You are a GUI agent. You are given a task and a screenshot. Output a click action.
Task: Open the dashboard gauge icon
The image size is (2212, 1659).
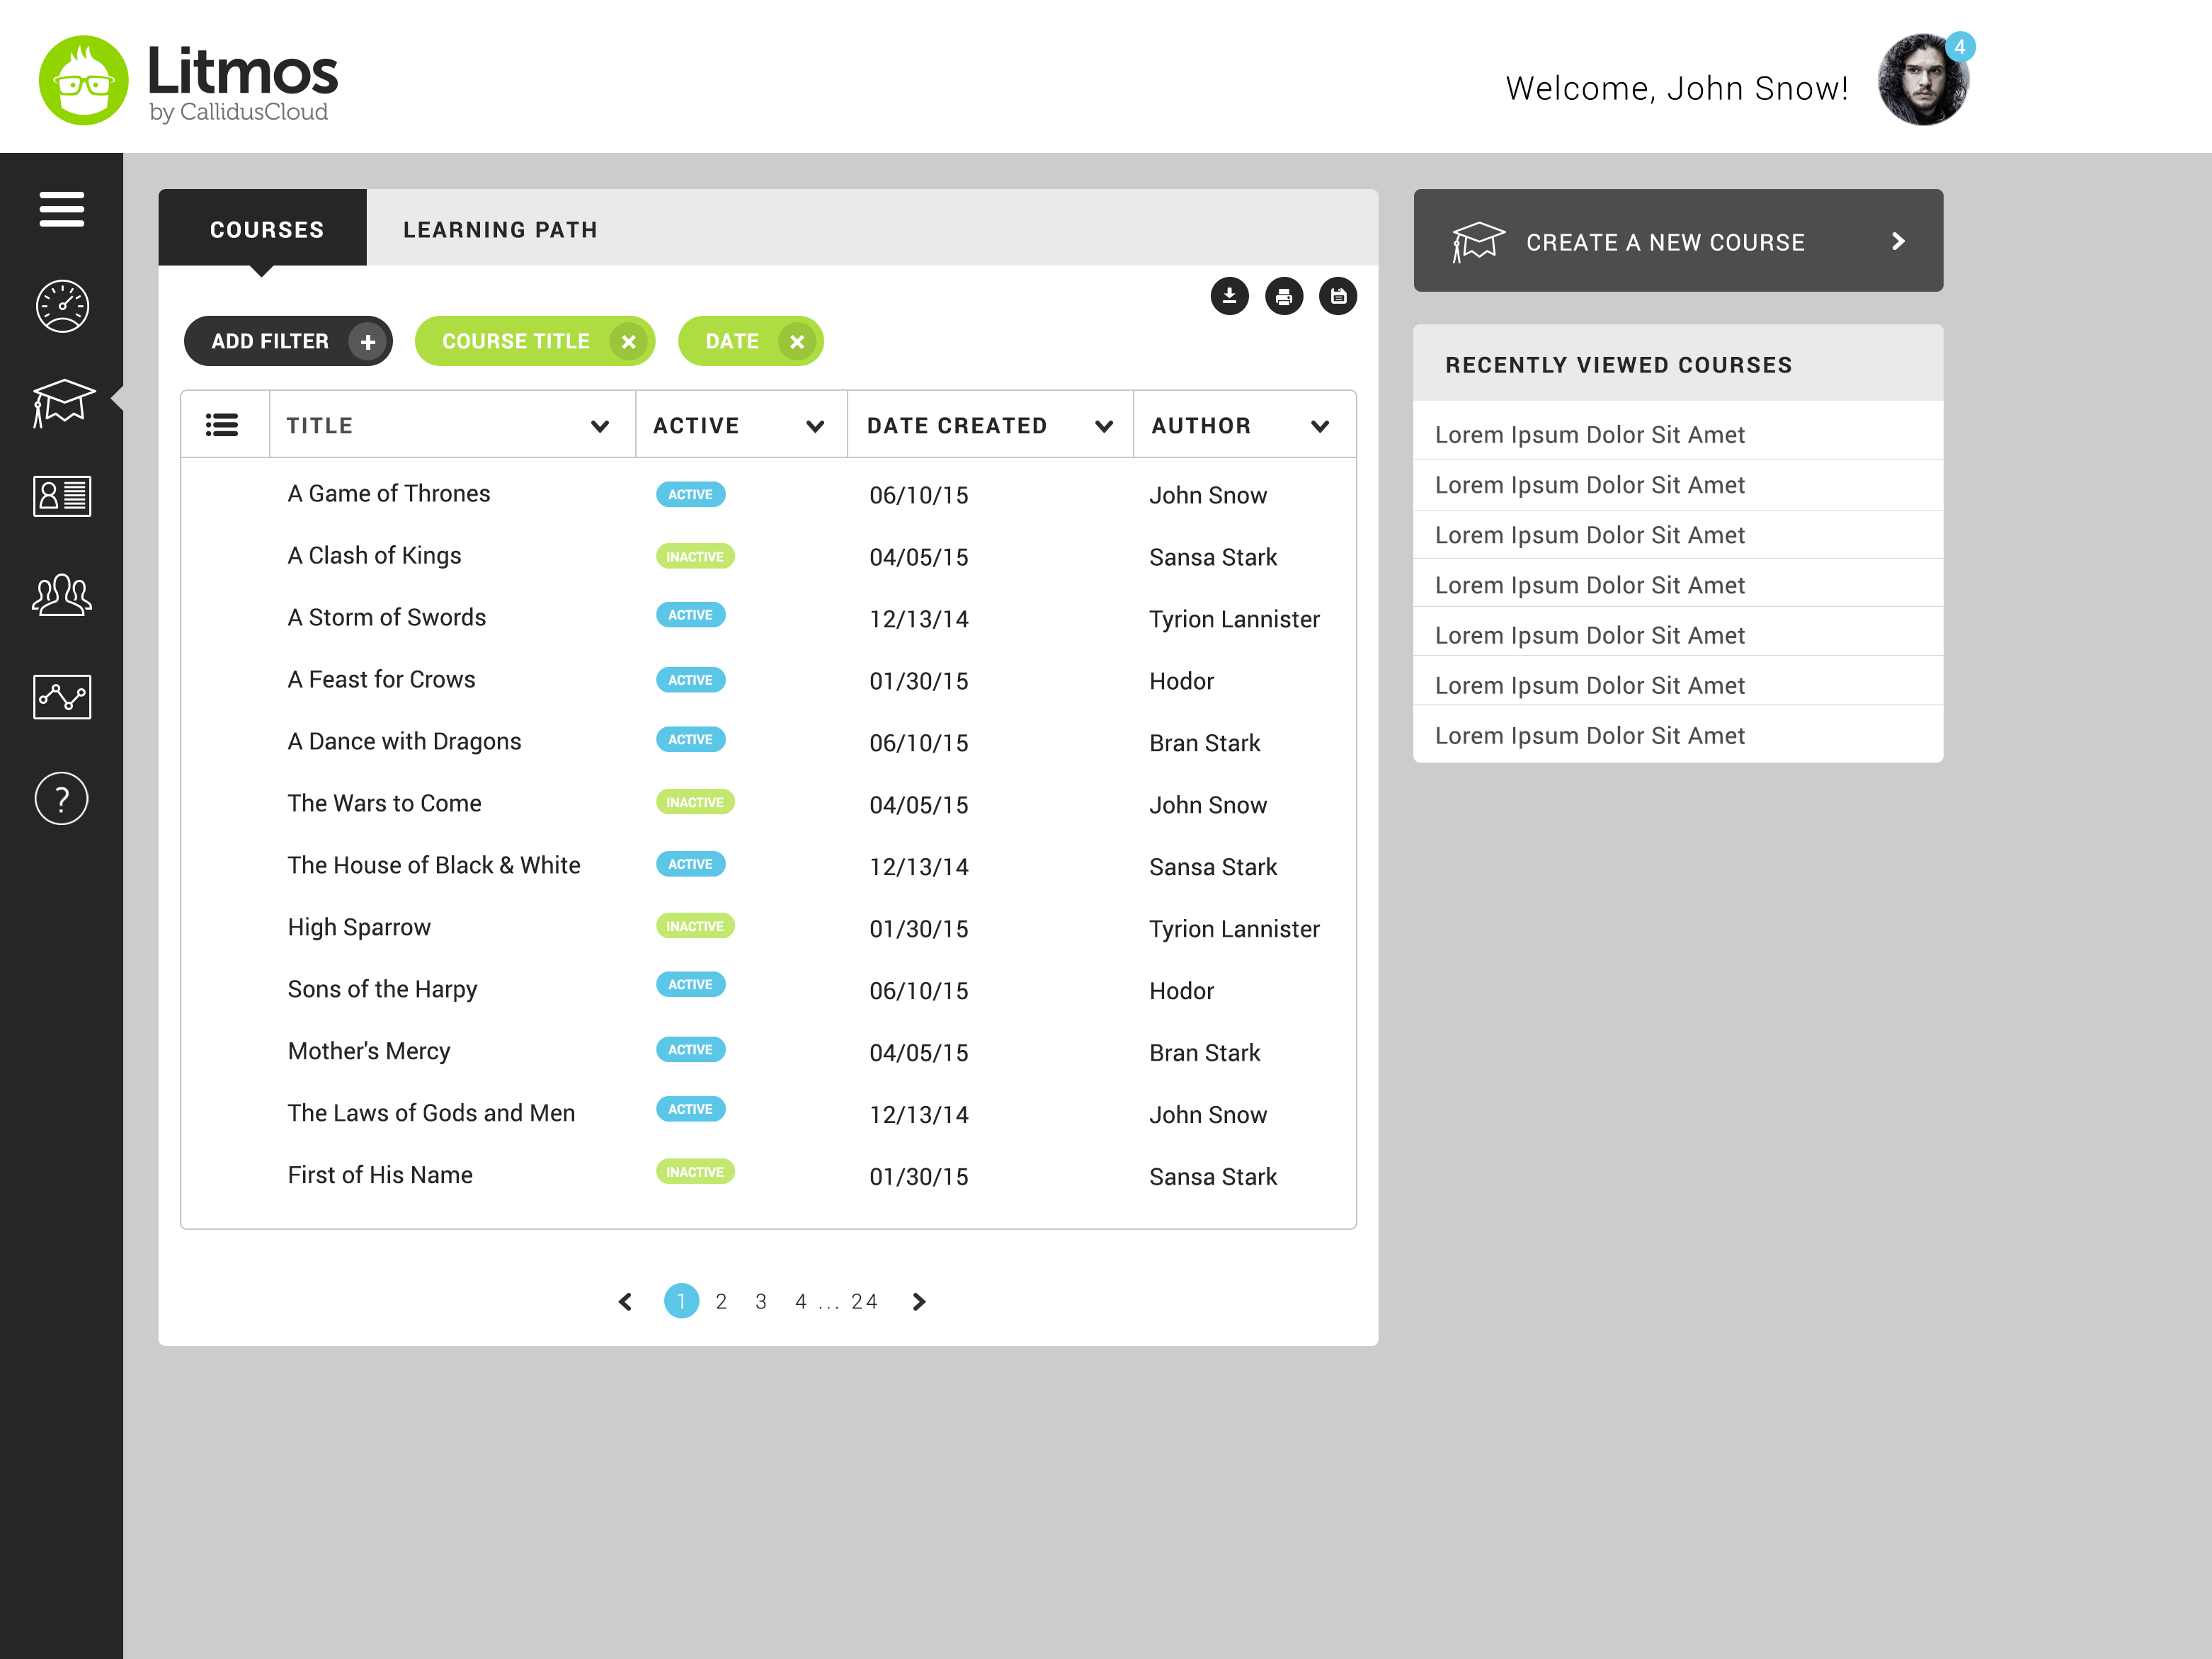[x=62, y=306]
